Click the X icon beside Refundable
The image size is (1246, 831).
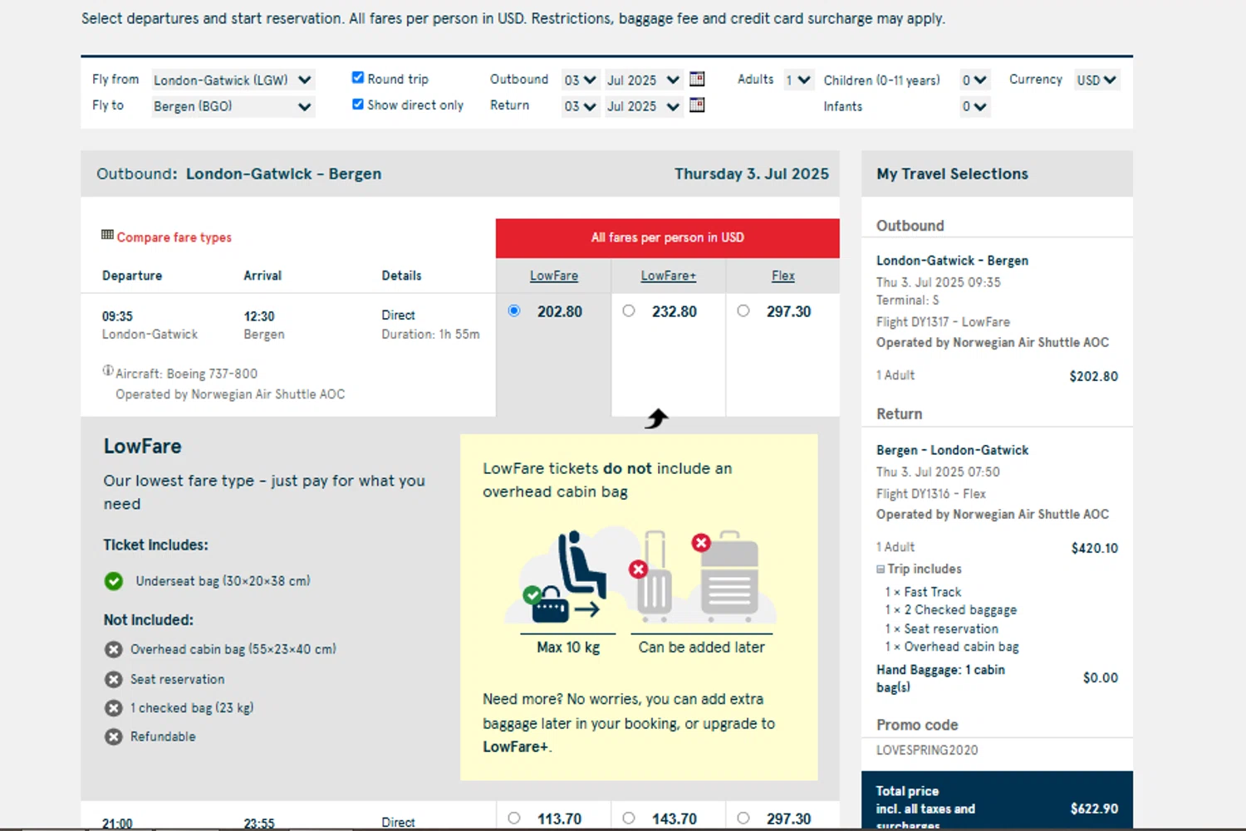[114, 736]
